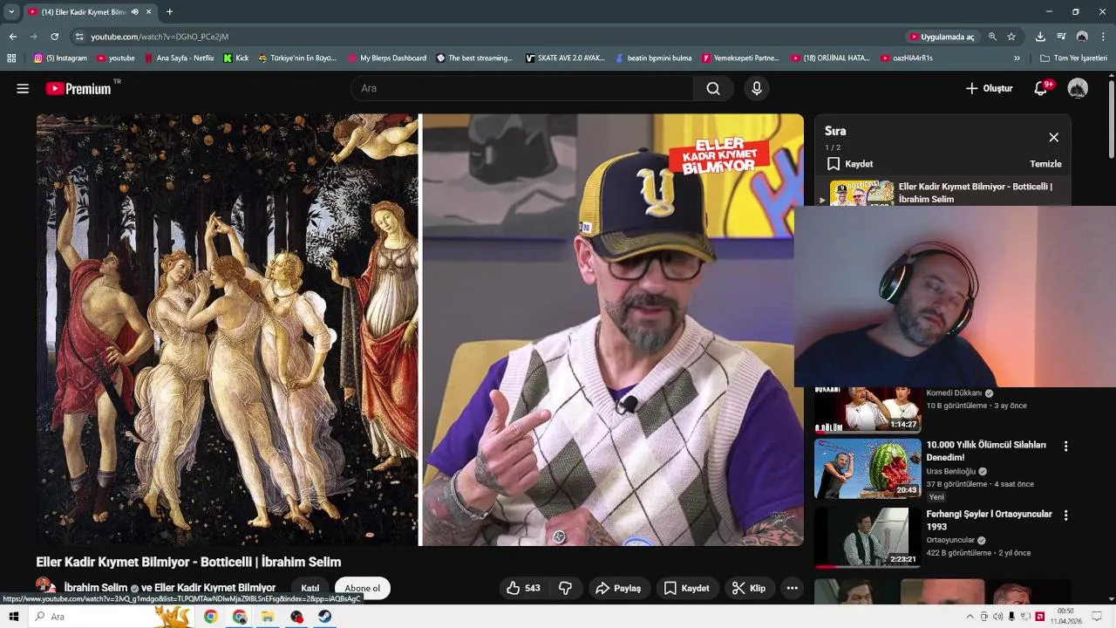Image resolution: width=1116 pixels, height=628 pixels.
Task: Open a new tab with plus
Action: pos(169,11)
